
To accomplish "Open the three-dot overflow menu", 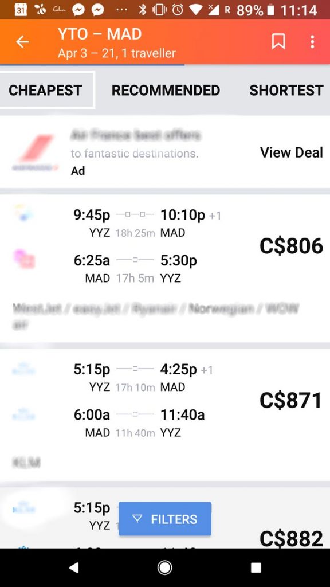I will [x=312, y=41].
